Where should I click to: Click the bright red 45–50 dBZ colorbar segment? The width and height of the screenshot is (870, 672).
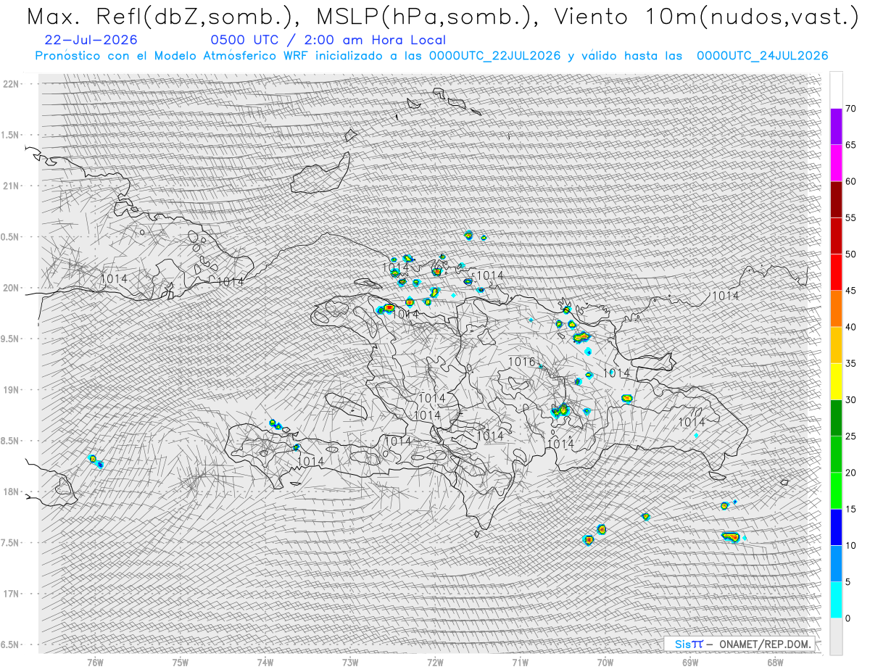(x=836, y=273)
